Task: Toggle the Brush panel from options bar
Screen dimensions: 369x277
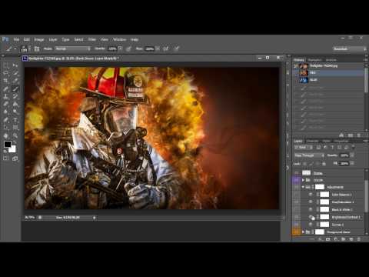Action: coord(37,48)
